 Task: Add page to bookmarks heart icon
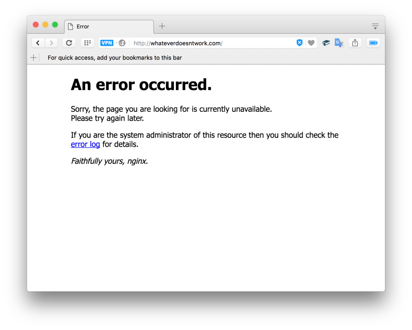pyautogui.click(x=311, y=43)
